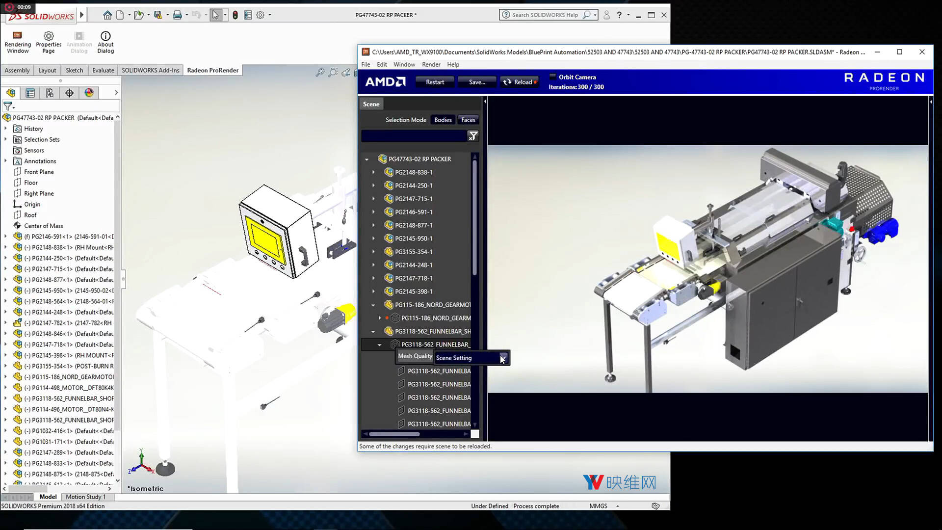Screen dimensions: 942x530
Task: Expand PG2148-838-1 in scene tree
Action: [x=373, y=172]
